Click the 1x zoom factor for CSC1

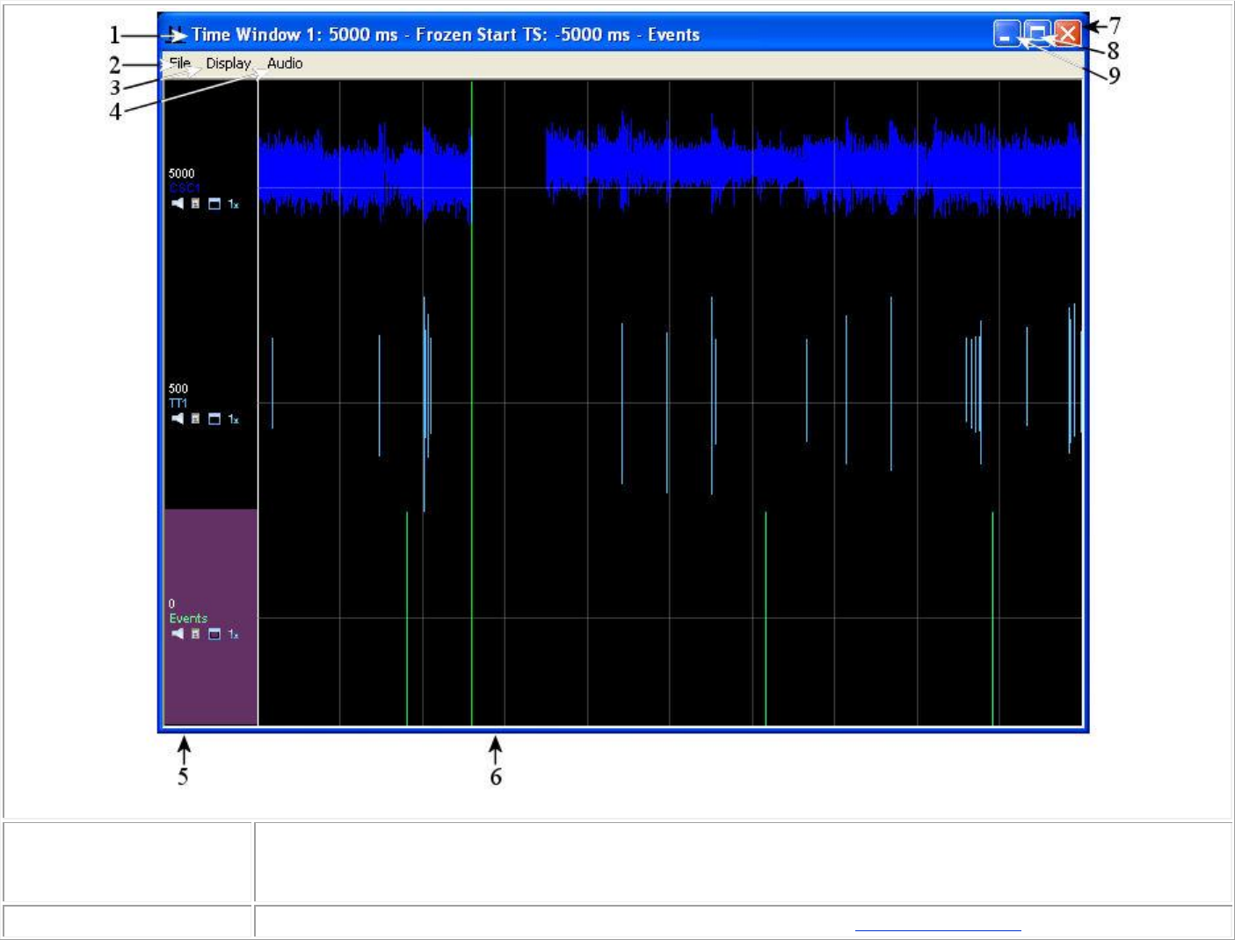(x=233, y=204)
